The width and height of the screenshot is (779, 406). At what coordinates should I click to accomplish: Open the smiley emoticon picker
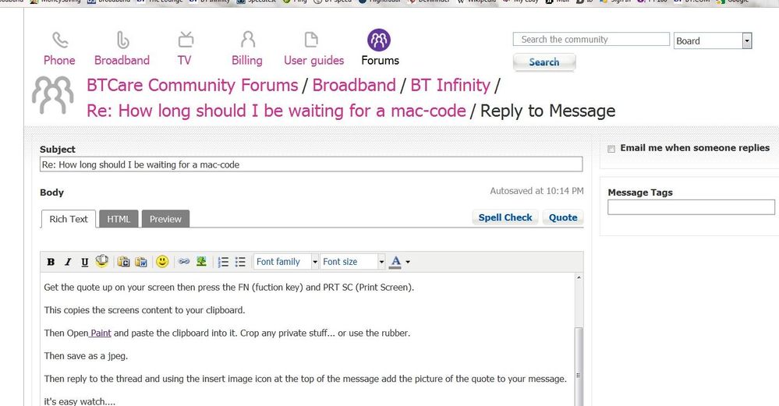pyautogui.click(x=162, y=262)
